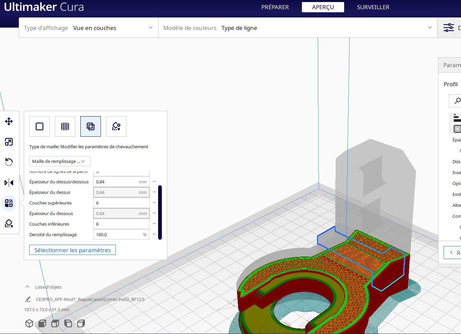Open the Modèle de couleurs dropdown
Viewport: 461px width, 334px height.
click(298, 28)
